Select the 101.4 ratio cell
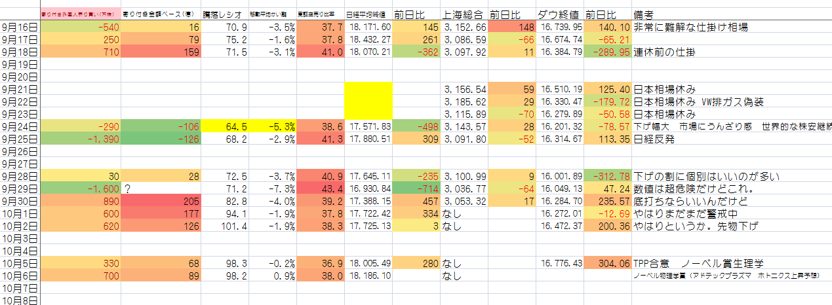The width and height of the screenshot is (832, 305). [225, 226]
